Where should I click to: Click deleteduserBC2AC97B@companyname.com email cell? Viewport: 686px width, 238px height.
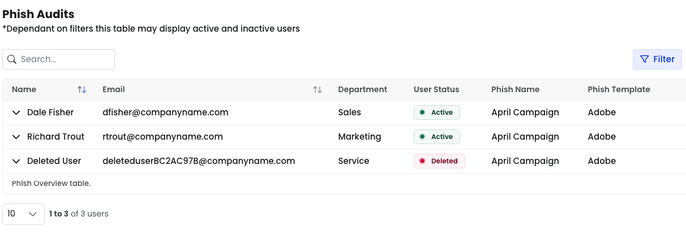pos(199,161)
